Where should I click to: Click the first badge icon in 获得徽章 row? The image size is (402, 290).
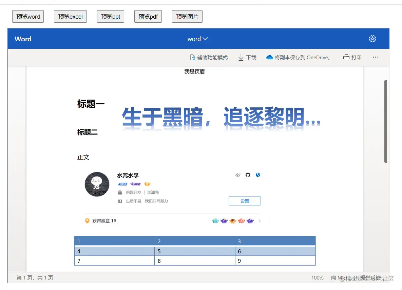tap(215, 221)
